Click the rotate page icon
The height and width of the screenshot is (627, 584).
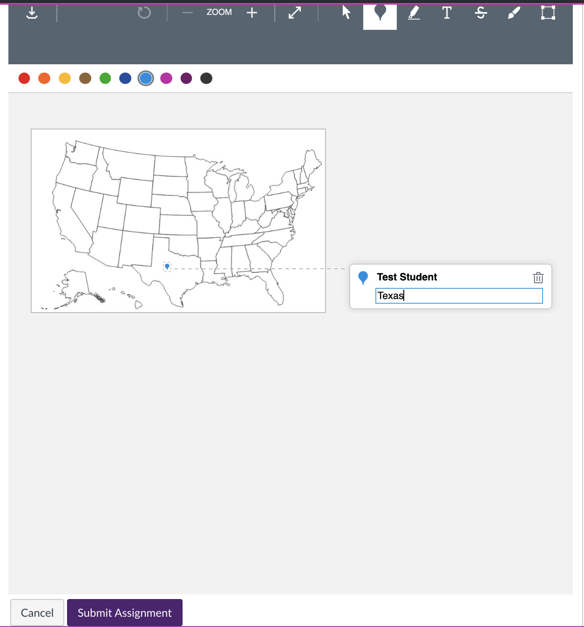pos(144,13)
